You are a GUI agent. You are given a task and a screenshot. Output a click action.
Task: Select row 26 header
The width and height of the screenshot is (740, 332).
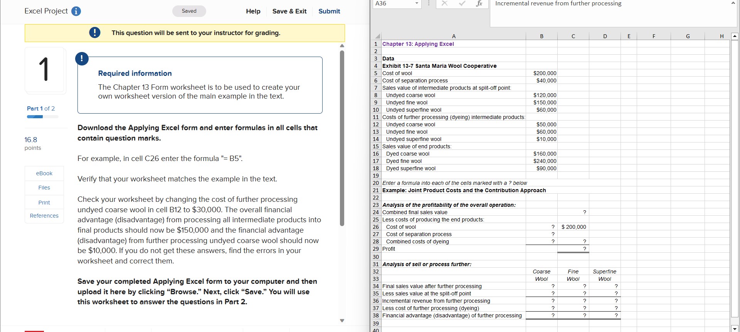[x=376, y=227]
